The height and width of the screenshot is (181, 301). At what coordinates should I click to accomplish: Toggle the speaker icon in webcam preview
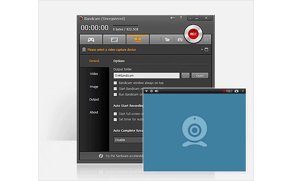[157, 91]
